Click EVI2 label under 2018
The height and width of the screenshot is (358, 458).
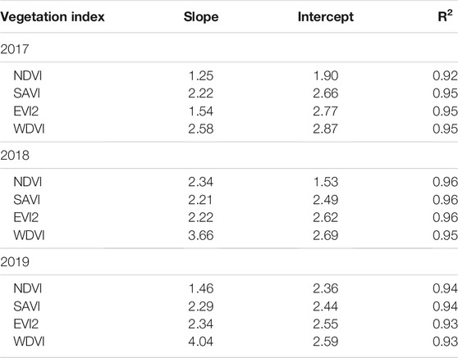tap(26, 217)
